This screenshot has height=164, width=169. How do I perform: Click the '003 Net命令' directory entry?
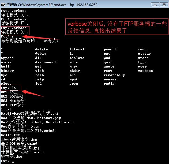pyautogui.click(x=13, y=100)
